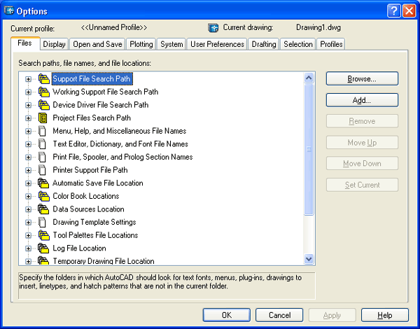The height and width of the screenshot is (329, 420).
Task: Click the Automatic Save File Location folder icon
Action: pos(43,183)
